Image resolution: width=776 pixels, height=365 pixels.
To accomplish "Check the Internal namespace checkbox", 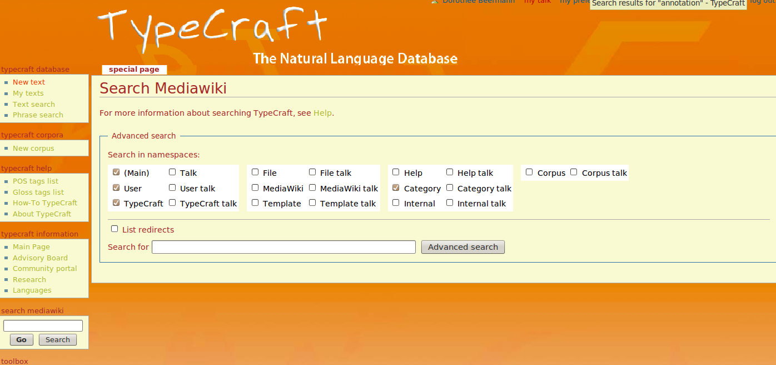I will pyautogui.click(x=396, y=203).
